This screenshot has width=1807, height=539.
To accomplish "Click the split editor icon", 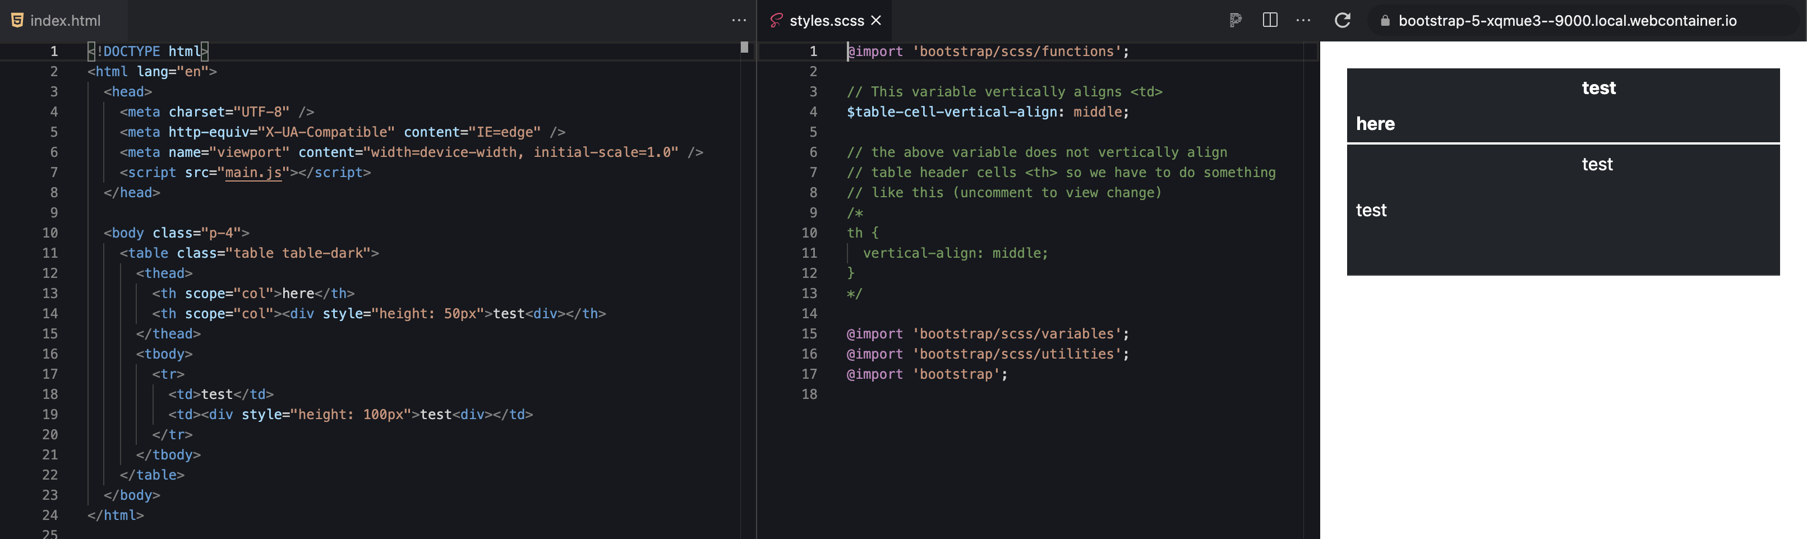I will (1270, 20).
